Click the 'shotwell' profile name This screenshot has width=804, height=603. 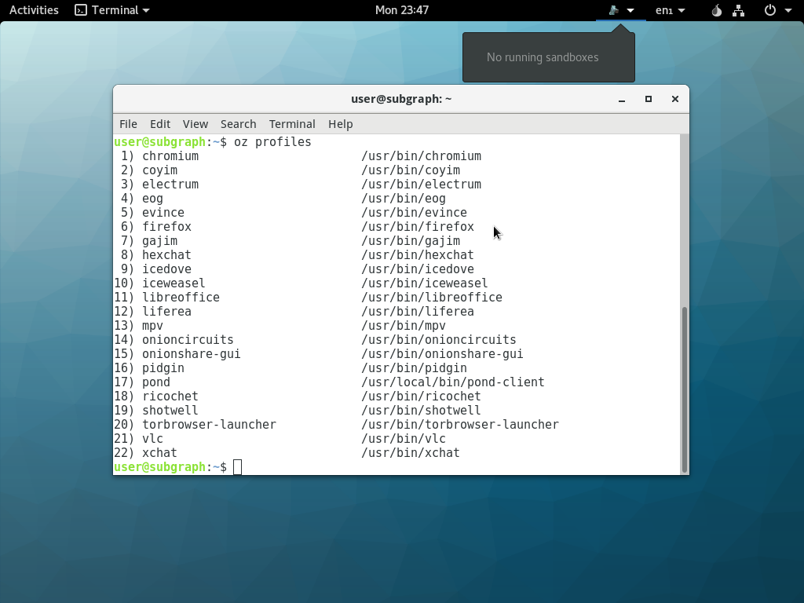pyautogui.click(x=170, y=410)
